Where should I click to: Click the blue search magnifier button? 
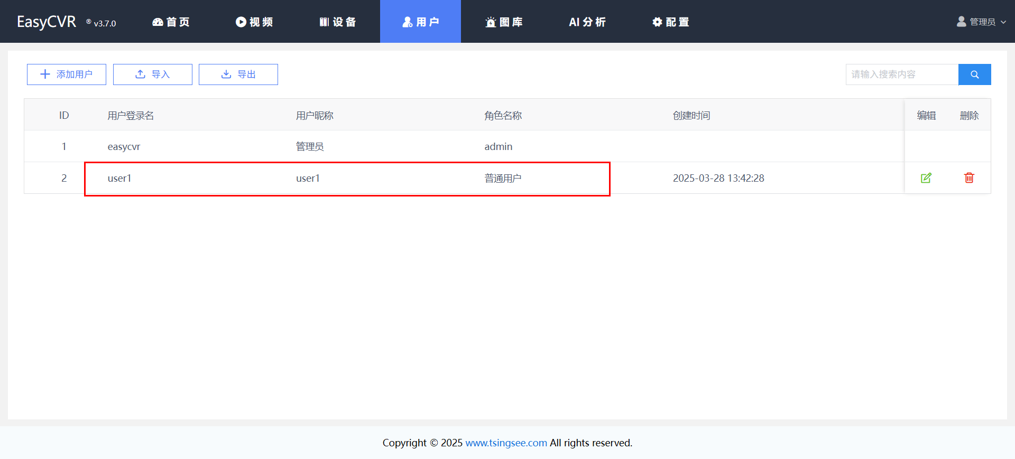974,74
